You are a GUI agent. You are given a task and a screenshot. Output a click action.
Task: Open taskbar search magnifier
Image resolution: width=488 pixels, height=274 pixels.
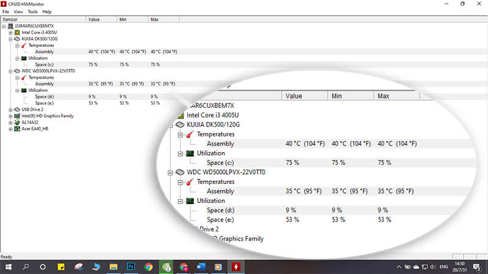coord(26,267)
